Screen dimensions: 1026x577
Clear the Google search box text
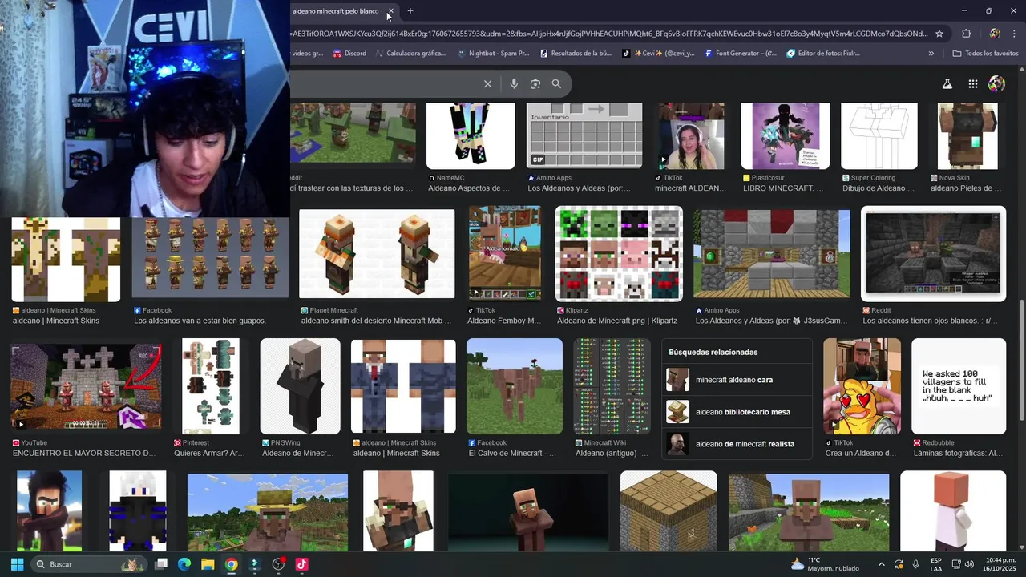coord(487,84)
